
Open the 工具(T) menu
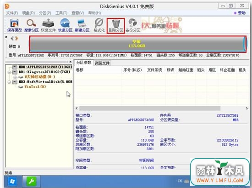click(61, 13)
